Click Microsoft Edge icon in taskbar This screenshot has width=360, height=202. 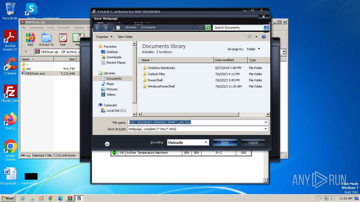[60, 198]
